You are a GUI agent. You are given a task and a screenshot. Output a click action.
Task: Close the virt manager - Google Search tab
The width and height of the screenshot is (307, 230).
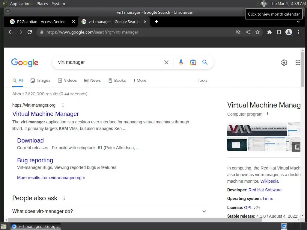(145, 22)
